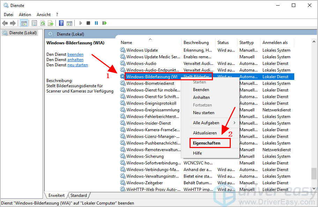Open the ? help menu
Viewport: 318px width, 207px height.
point(57,15)
